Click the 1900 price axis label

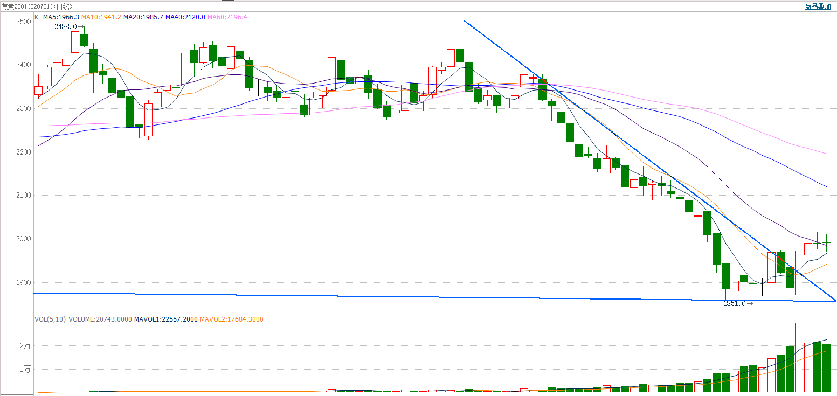24,283
